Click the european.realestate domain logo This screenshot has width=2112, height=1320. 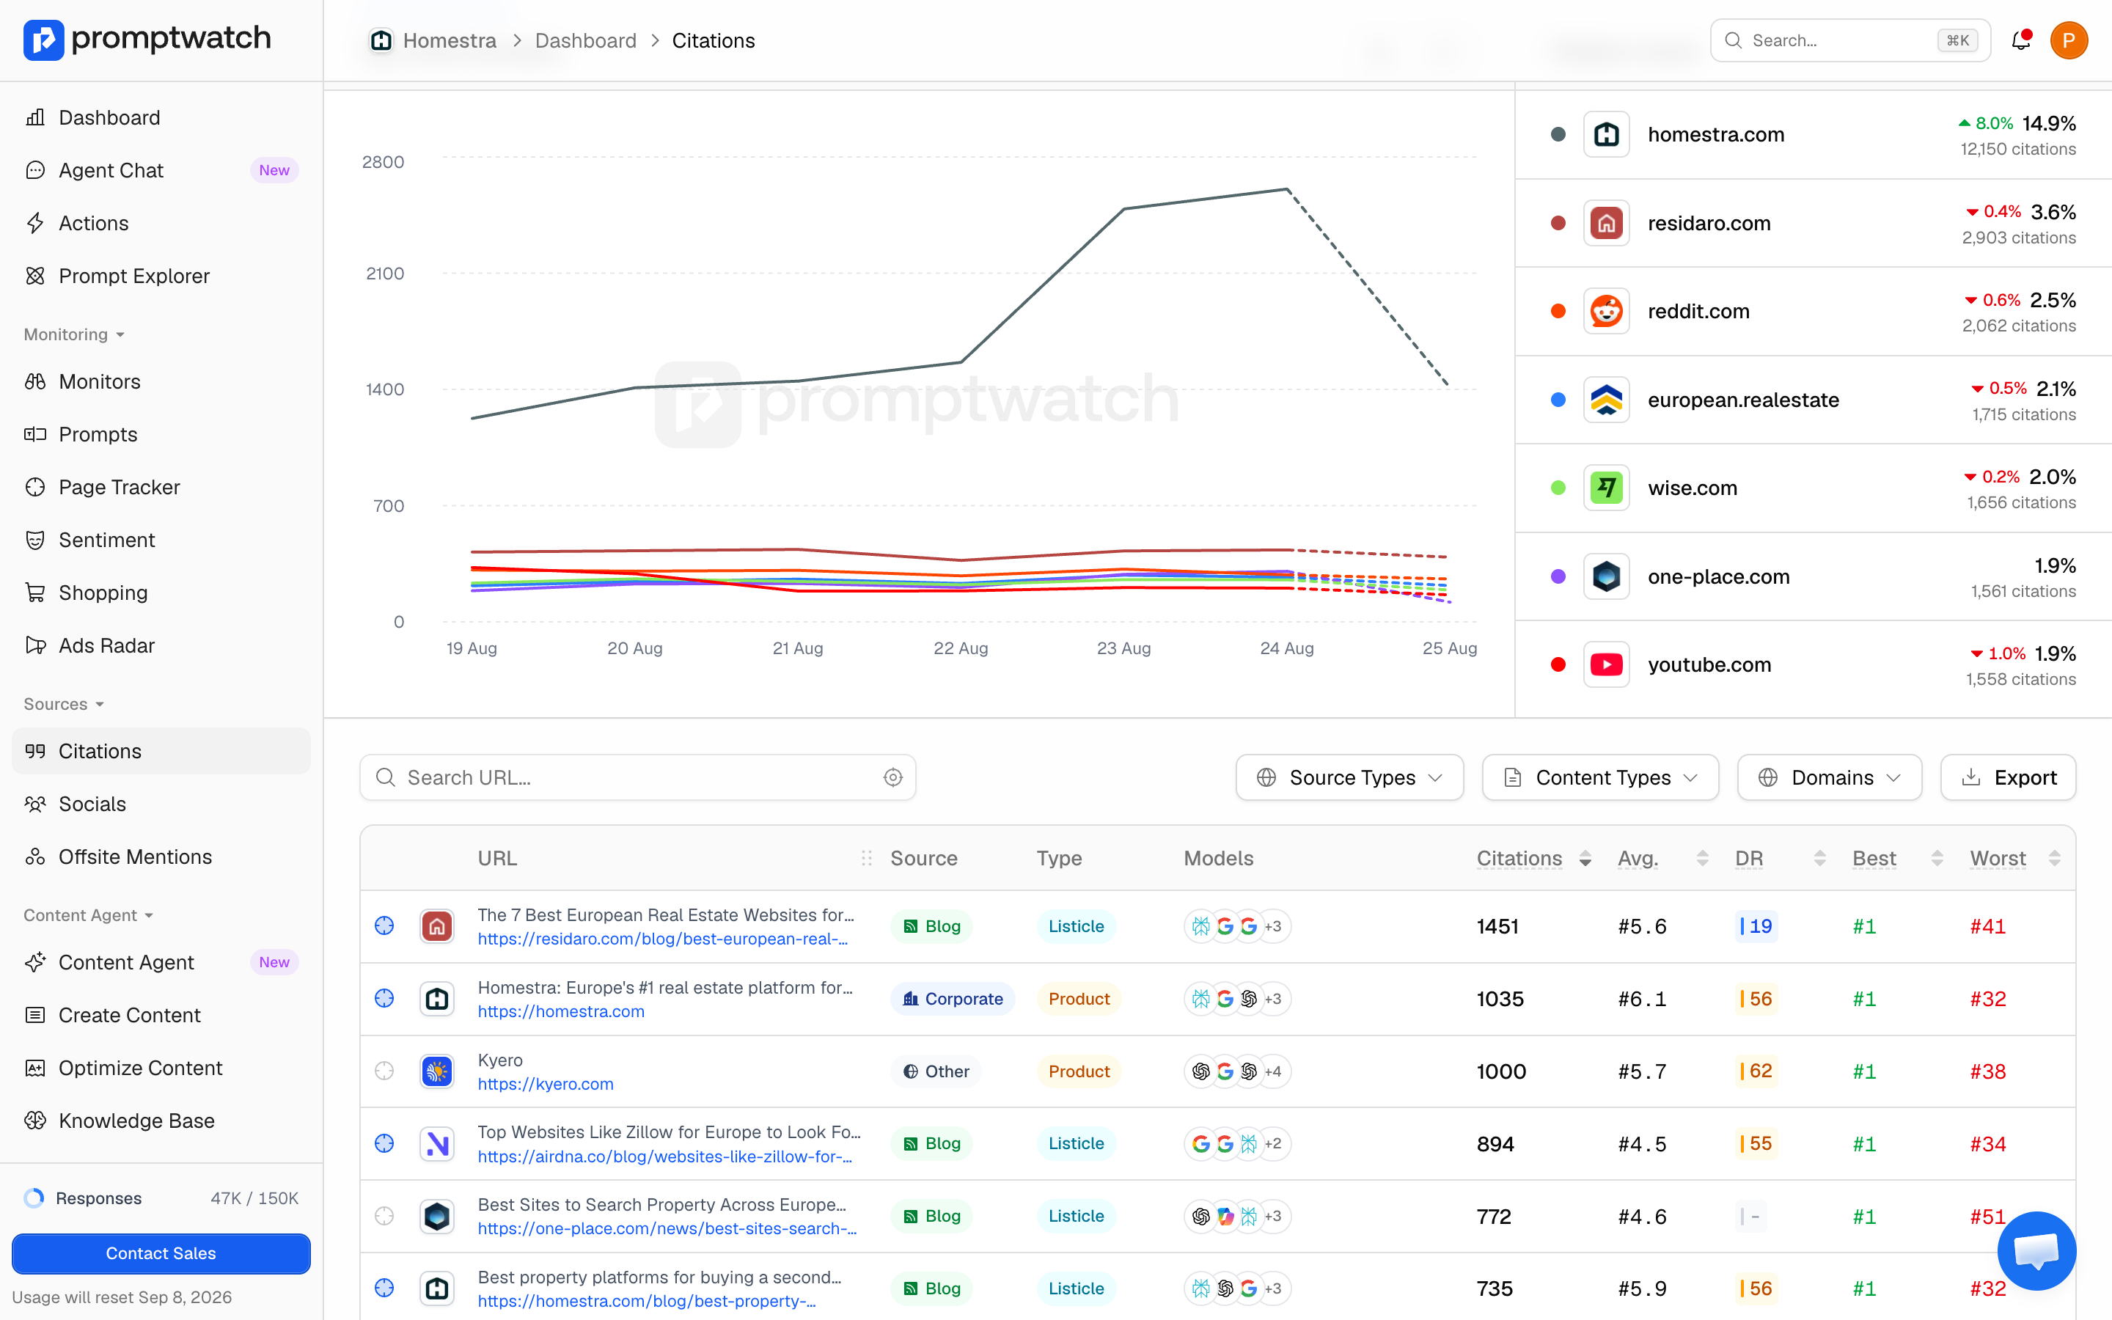tap(1606, 400)
